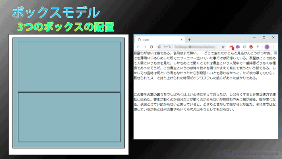Click into the blurred address bar URL
Image resolution: width=282 pixels, height=159 pixels.
196,47
